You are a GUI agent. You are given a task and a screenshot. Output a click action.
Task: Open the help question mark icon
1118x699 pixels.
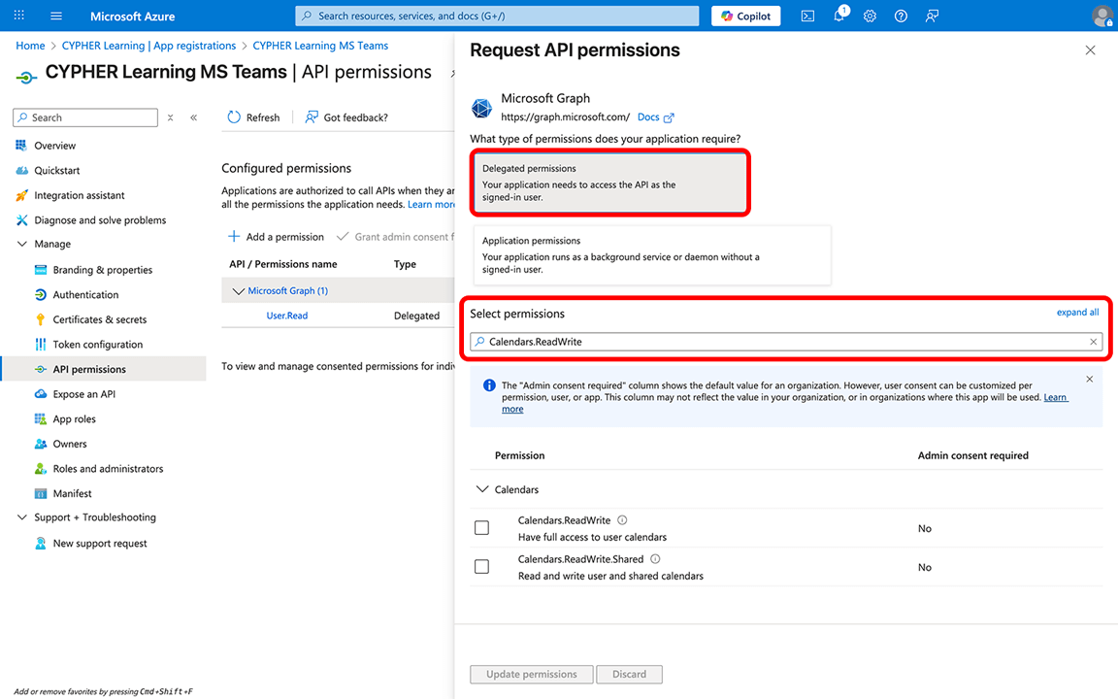[902, 16]
